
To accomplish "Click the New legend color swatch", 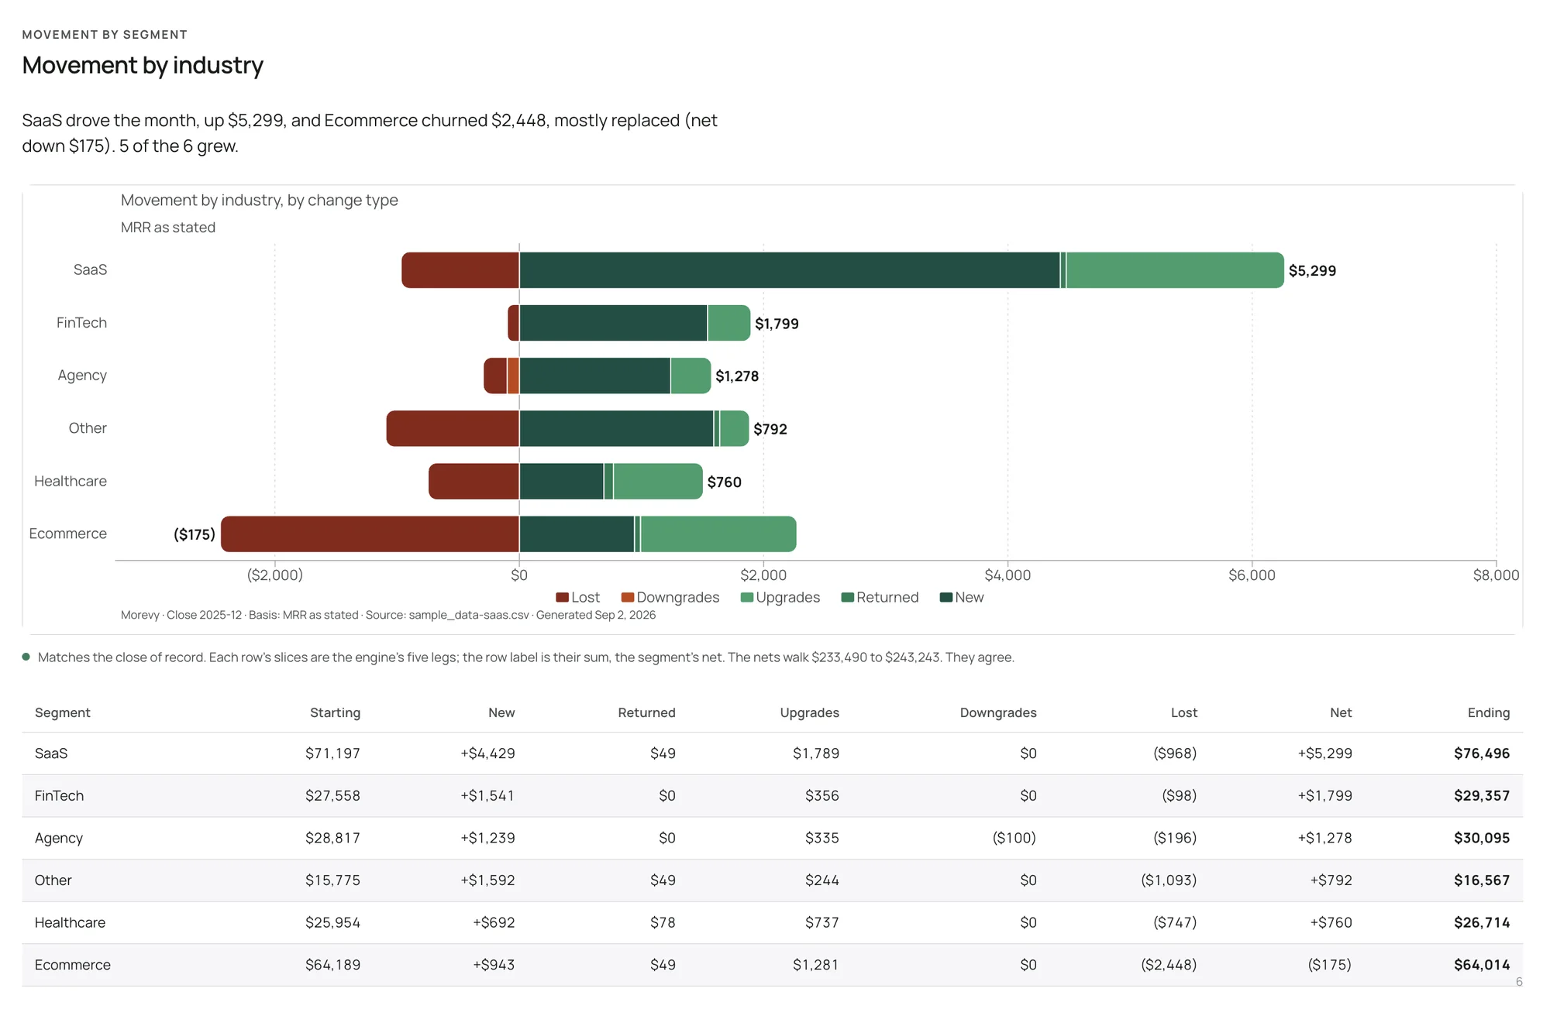I will 946,597.
